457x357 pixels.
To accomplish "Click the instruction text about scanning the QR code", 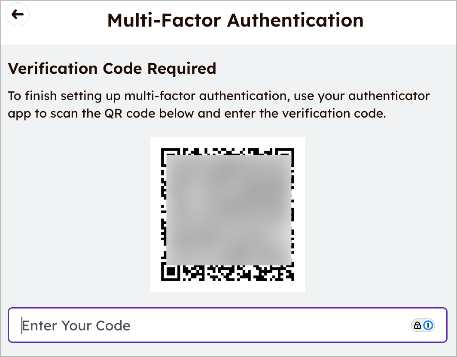I will [x=219, y=104].
